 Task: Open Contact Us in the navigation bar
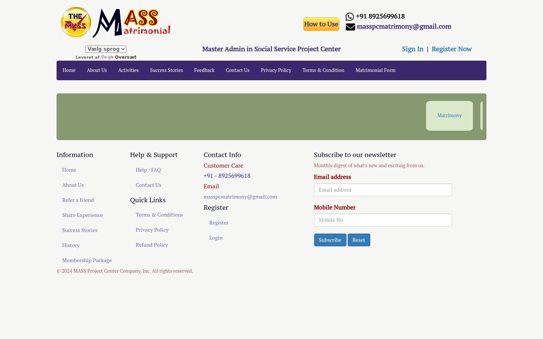(238, 70)
